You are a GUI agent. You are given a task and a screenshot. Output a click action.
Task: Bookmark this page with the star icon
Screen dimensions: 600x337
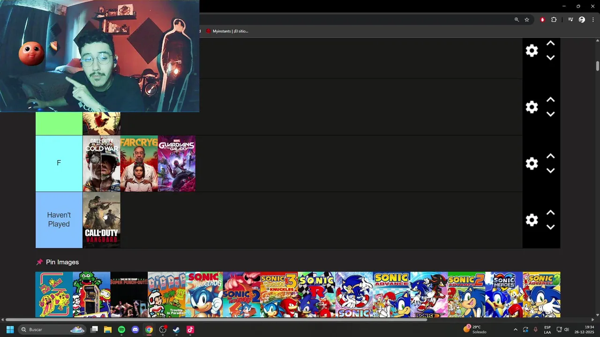pos(527,20)
